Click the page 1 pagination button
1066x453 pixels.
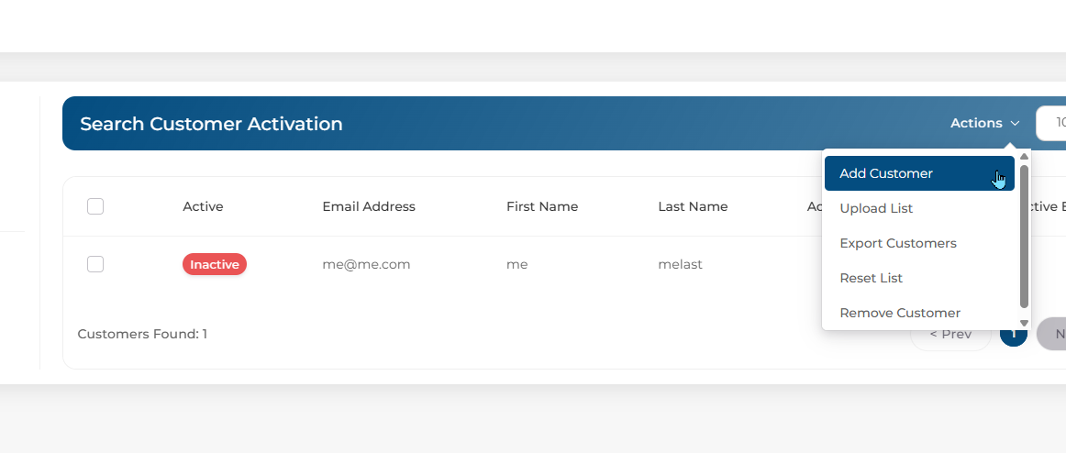[x=1014, y=335]
